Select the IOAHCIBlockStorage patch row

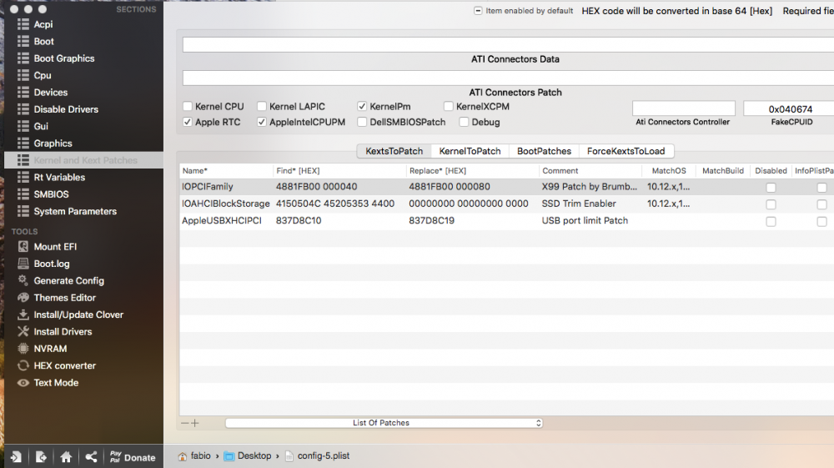506,204
